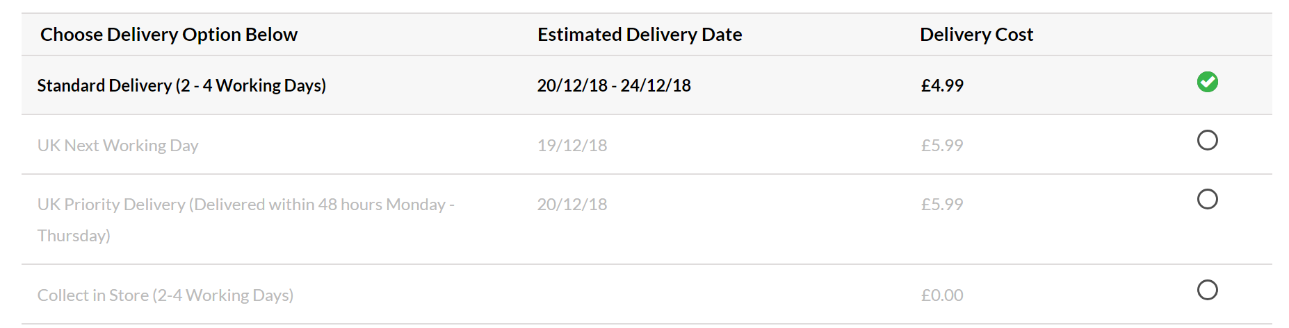
Task: Click the Thursday) wrapped text of Priority Delivery
Action: (x=74, y=236)
